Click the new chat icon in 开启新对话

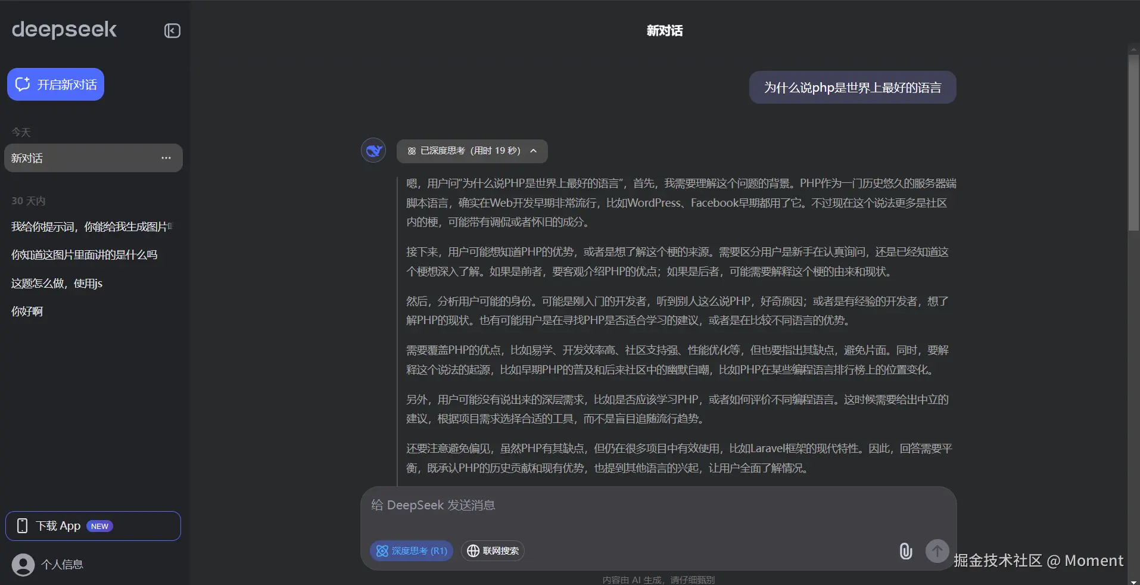click(23, 85)
